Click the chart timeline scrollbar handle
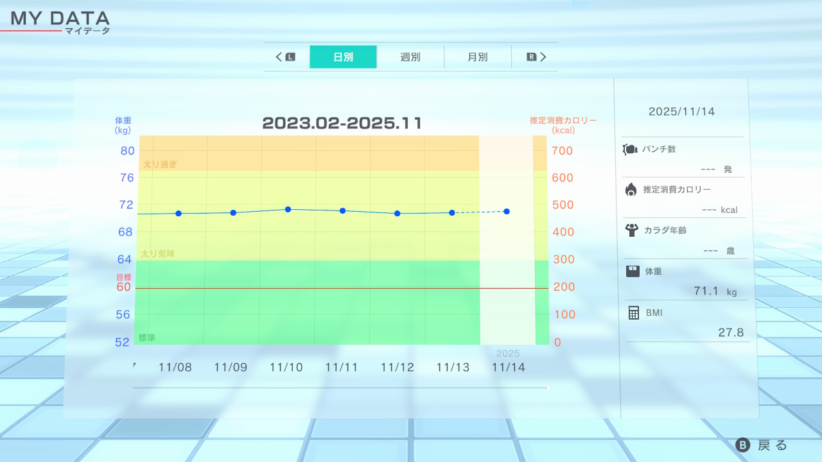 548,388
